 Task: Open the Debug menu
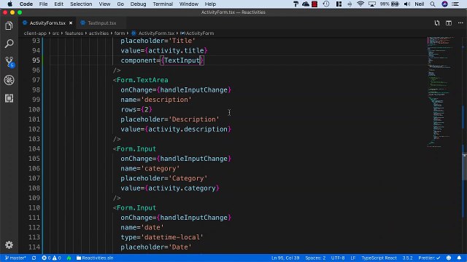coord(138,4)
